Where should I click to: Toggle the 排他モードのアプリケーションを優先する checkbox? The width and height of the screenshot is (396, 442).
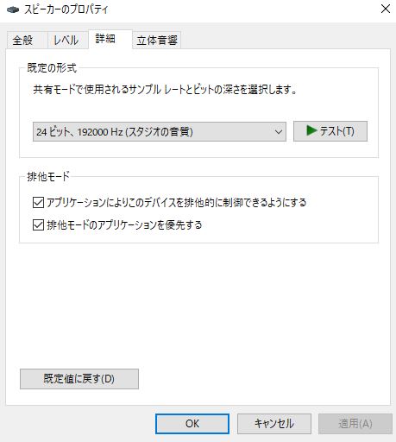coord(38,224)
